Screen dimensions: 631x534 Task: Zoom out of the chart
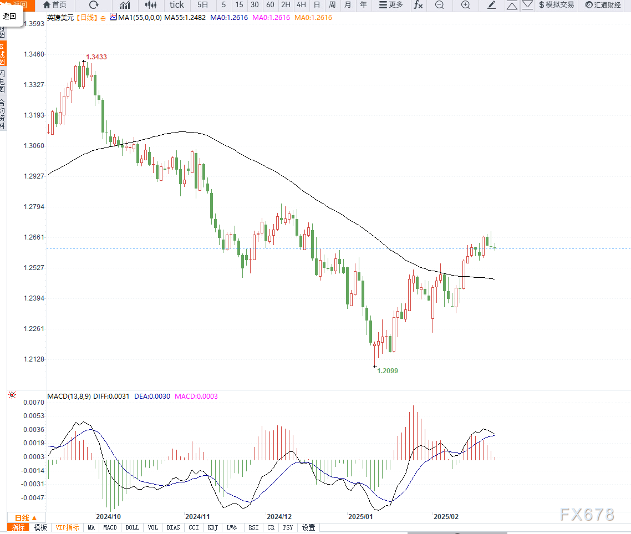(439, 5)
